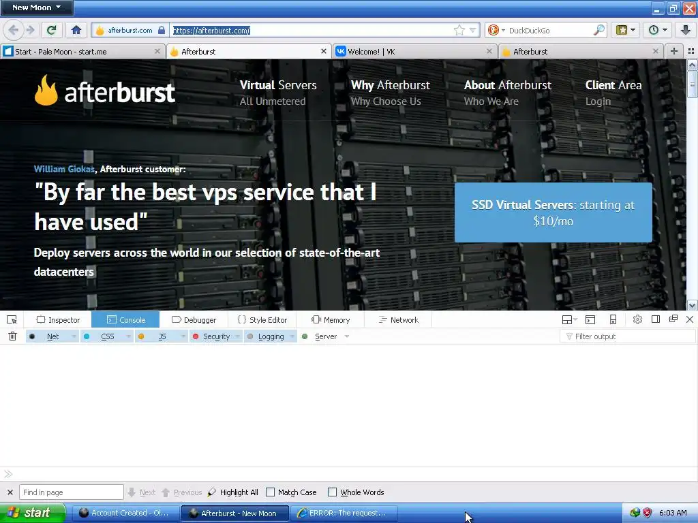Dock devtools to the side
Viewport: 698px width, 523px height.
[x=655, y=319]
